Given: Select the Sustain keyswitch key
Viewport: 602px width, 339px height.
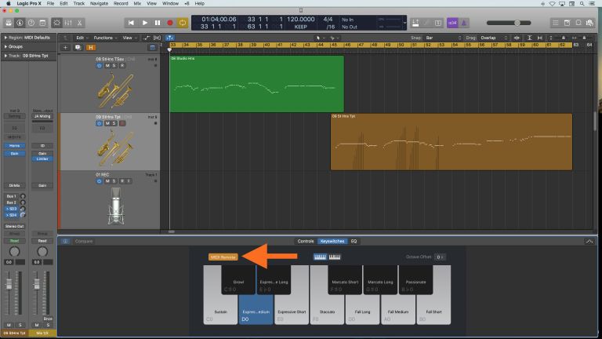Looking at the screenshot, I should (220, 311).
